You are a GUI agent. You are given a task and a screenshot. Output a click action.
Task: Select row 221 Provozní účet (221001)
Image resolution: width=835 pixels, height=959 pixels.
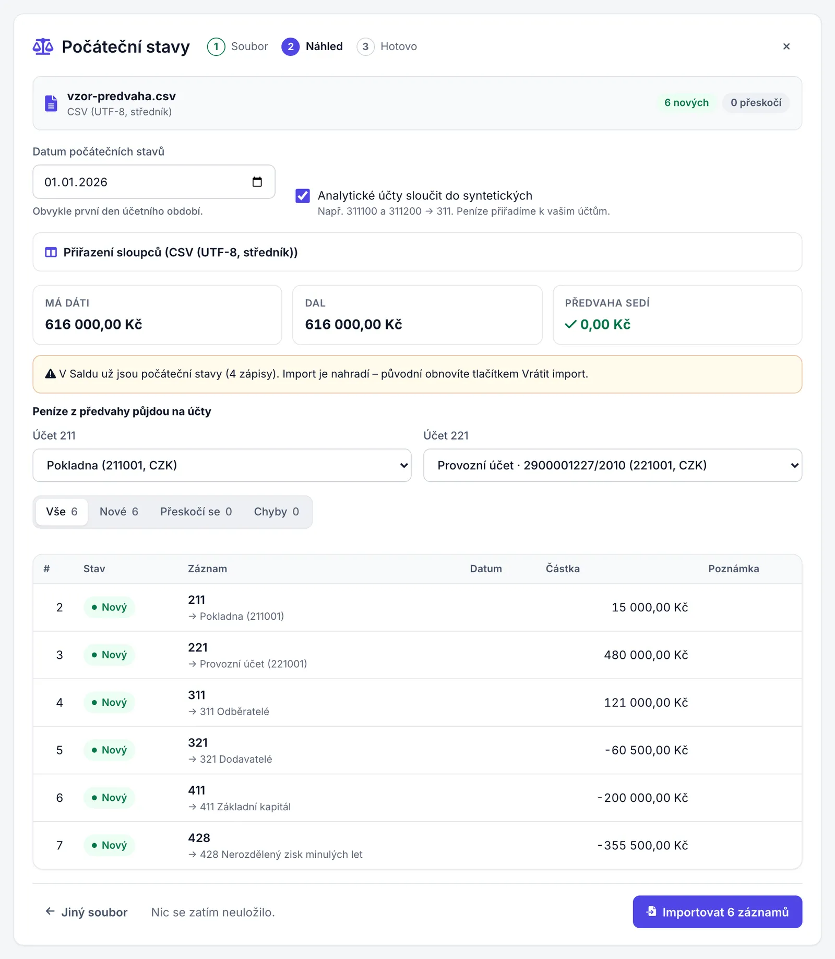(417, 655)
